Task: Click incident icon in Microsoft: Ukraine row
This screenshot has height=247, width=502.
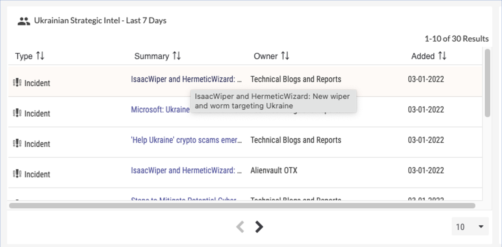Action: tap(17, 113)
